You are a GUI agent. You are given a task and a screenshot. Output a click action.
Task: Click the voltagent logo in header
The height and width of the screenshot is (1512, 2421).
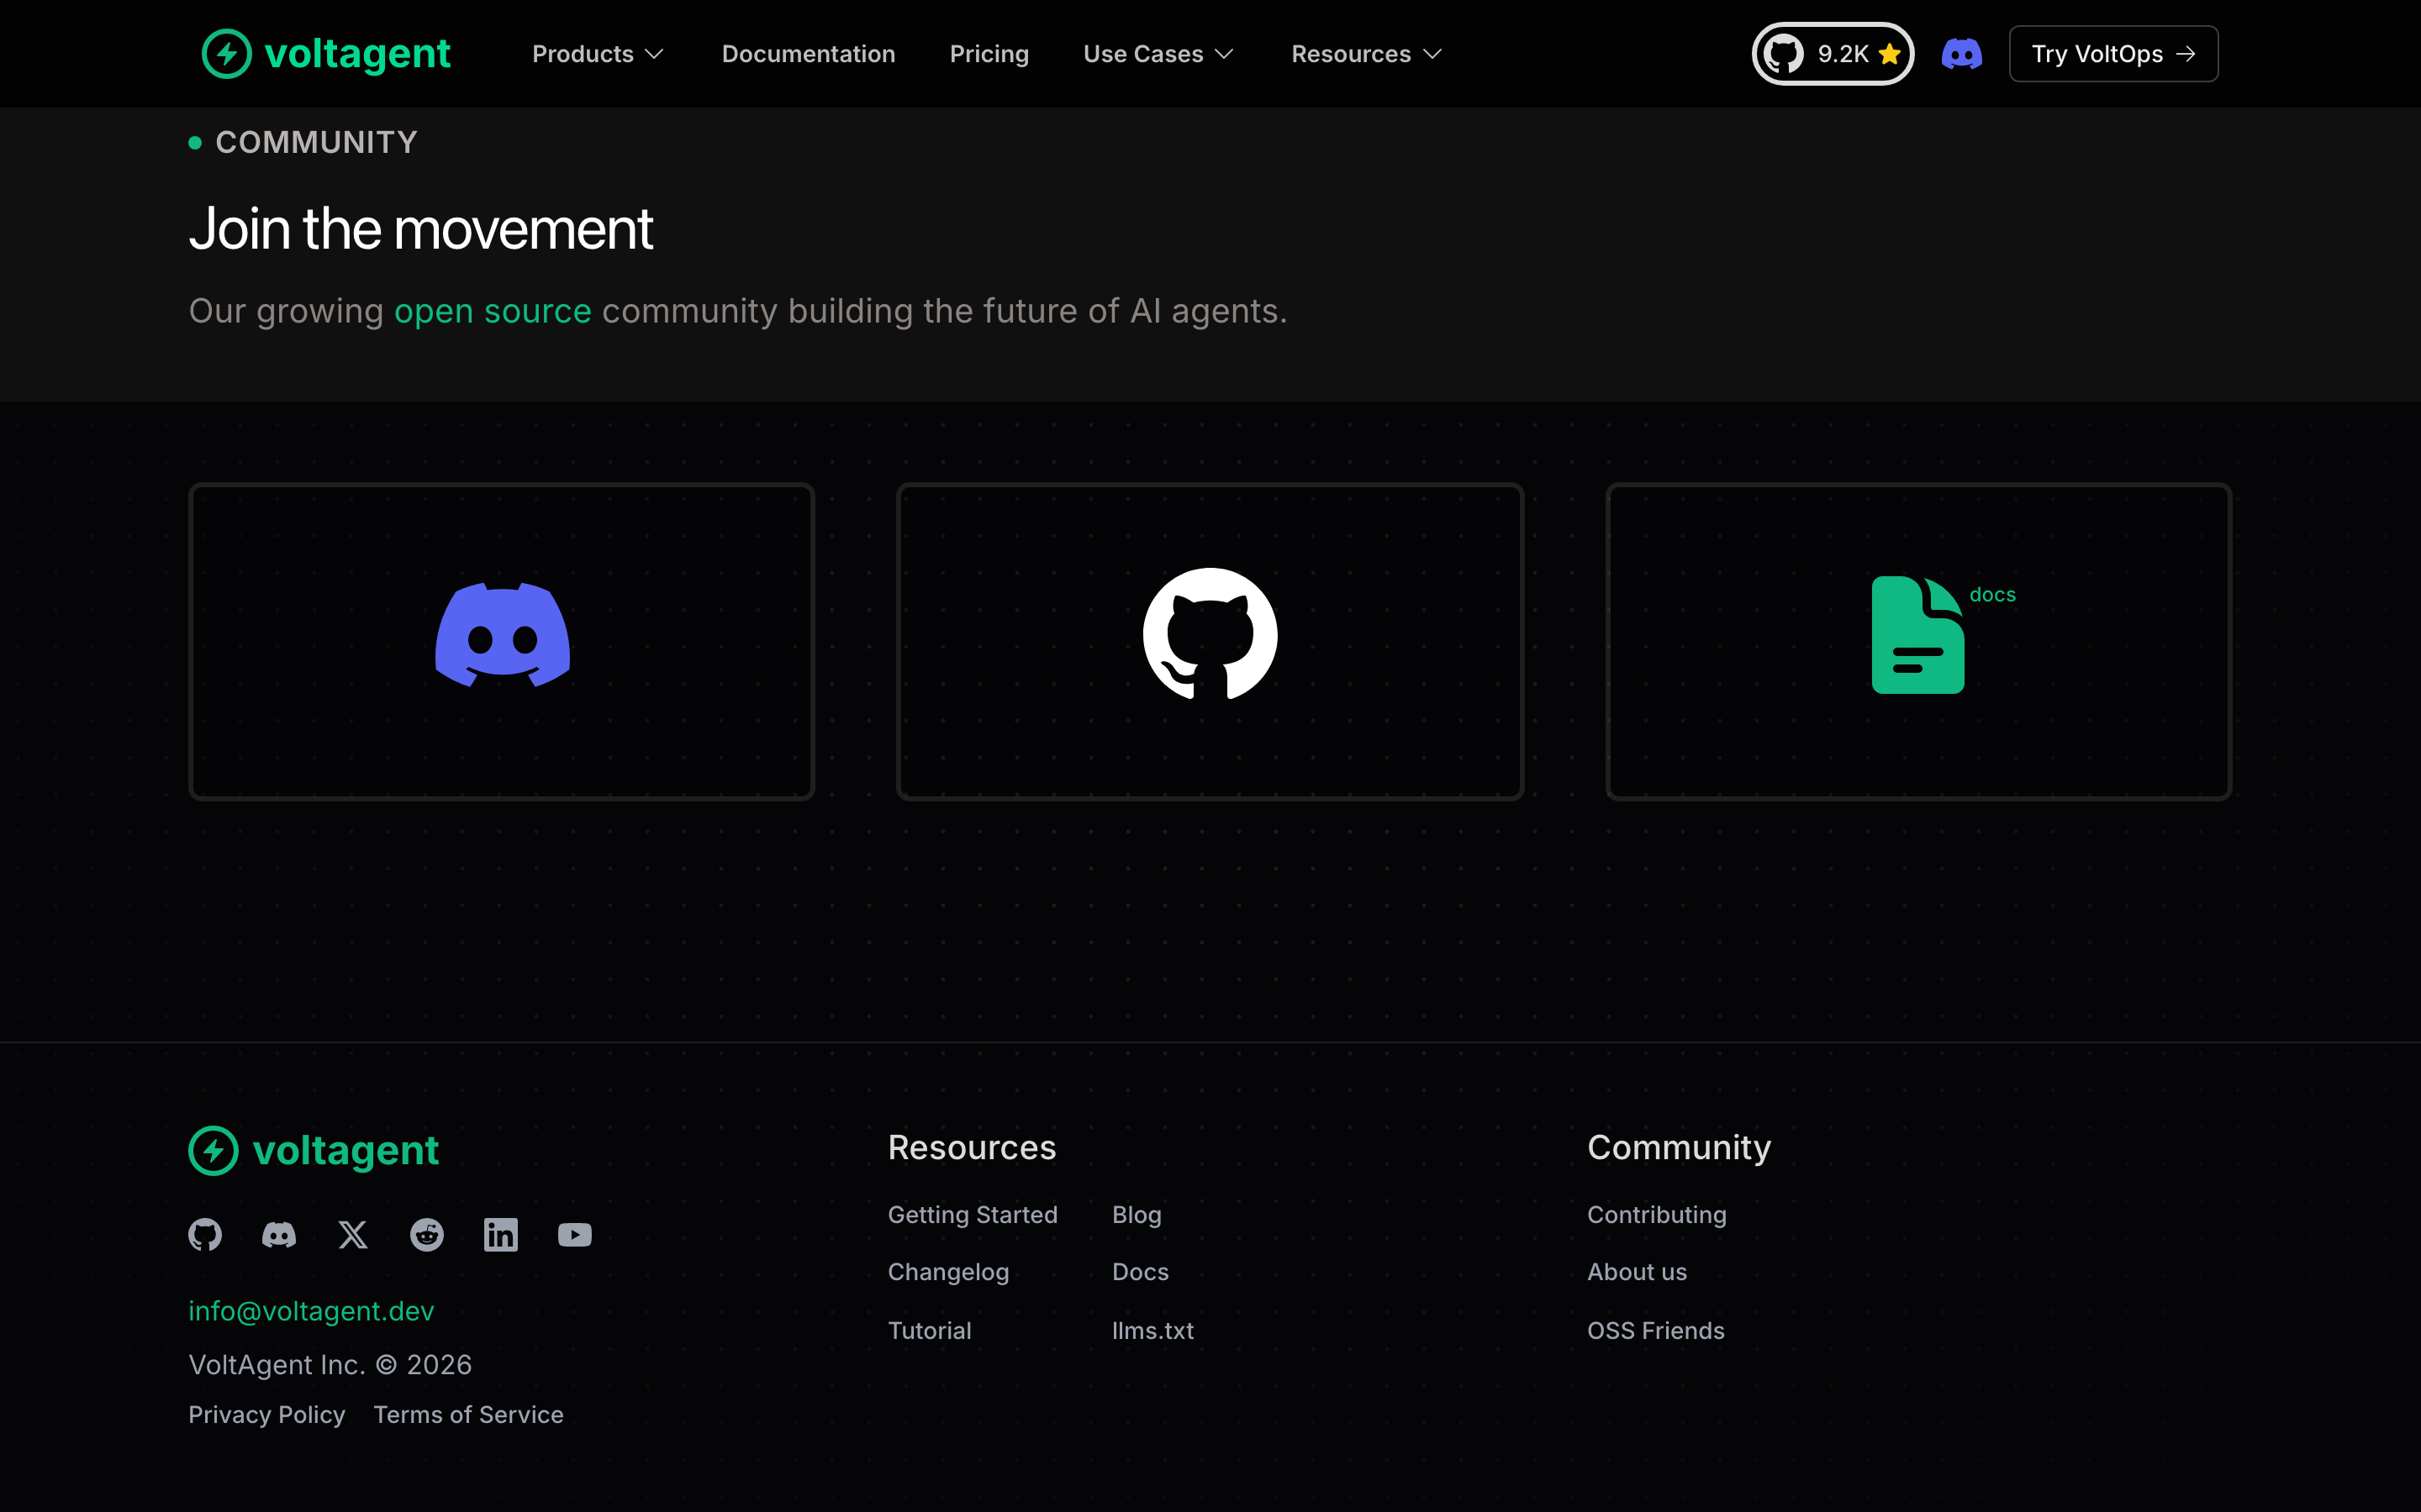(326, 54)
